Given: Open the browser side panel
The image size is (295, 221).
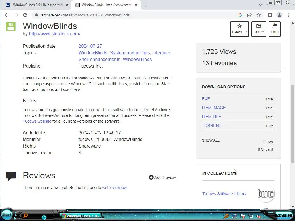Looking at the screenshot, I should tap(270, 15).
